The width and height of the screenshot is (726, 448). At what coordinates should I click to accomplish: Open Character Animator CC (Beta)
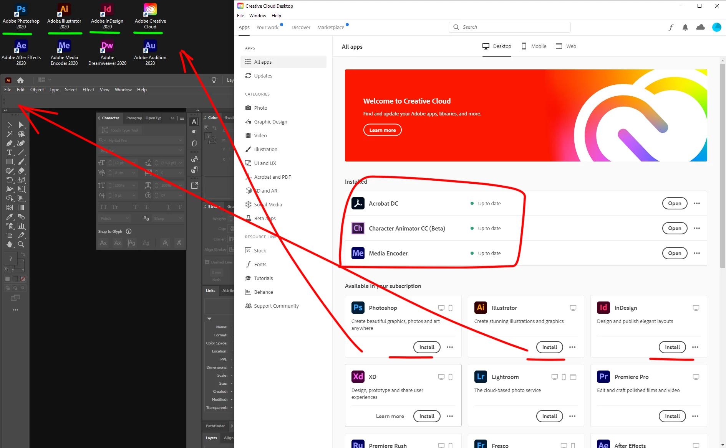click(675, 228)
